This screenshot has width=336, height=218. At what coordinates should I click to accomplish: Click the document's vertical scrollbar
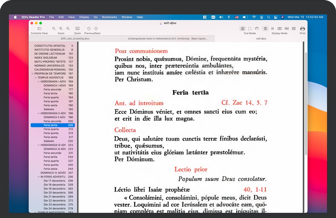point(305,103)
